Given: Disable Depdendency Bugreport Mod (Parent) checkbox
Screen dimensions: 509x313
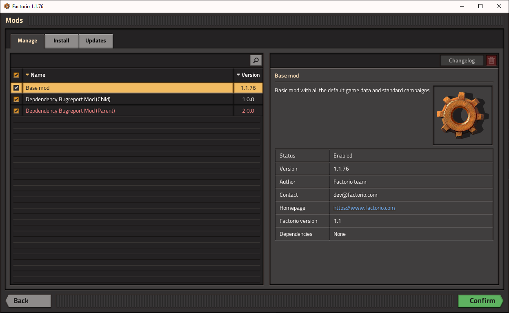Looking at the screenshot, I should (16, 111).
